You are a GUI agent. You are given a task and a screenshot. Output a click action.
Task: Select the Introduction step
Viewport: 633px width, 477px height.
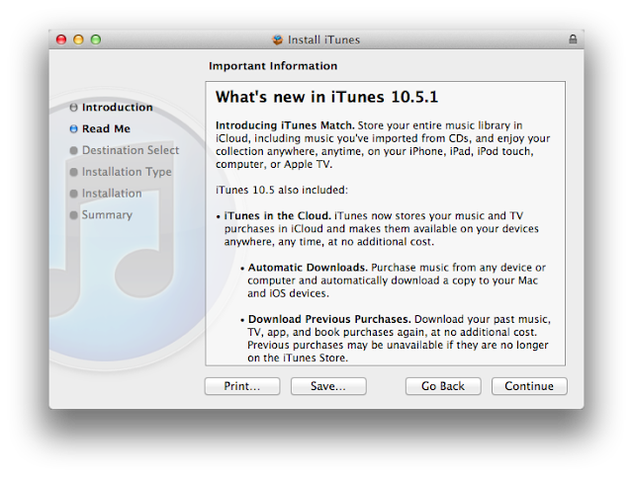click(118, 108)
